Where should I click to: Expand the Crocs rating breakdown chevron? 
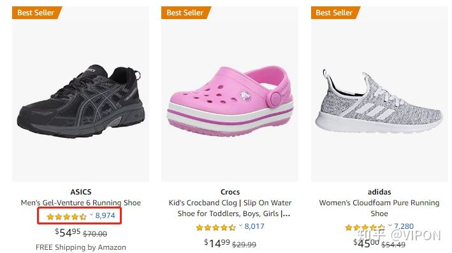click(240, 226)
